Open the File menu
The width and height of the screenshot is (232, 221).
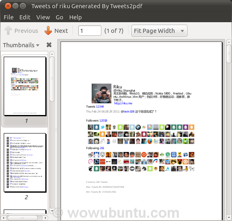coord(9,17)
